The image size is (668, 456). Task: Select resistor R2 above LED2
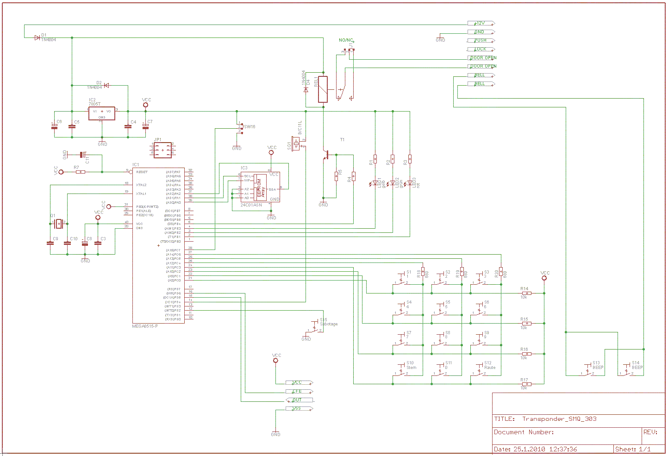[393, 159]
